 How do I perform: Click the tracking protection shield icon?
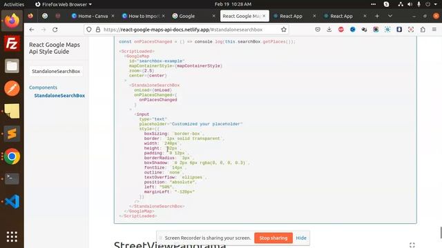(89, 30)
